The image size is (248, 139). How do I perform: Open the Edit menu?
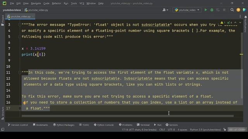pos(19,3)
